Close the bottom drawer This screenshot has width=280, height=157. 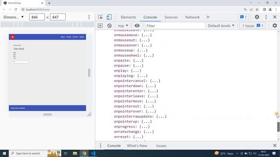click(275, 145)
